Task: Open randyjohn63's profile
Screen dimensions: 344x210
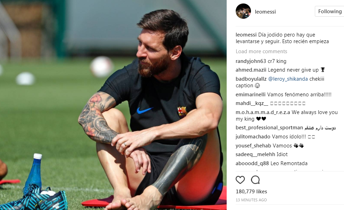Action: click(251, 61)
